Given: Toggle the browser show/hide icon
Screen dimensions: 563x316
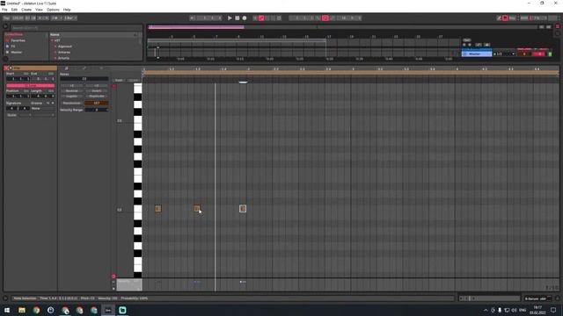Looking at the screenshot, I should [5, 26].
